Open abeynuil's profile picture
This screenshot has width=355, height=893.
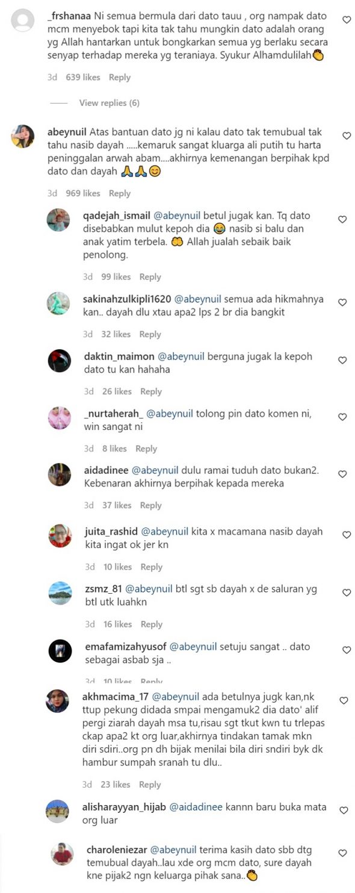(x=22, y=136)
